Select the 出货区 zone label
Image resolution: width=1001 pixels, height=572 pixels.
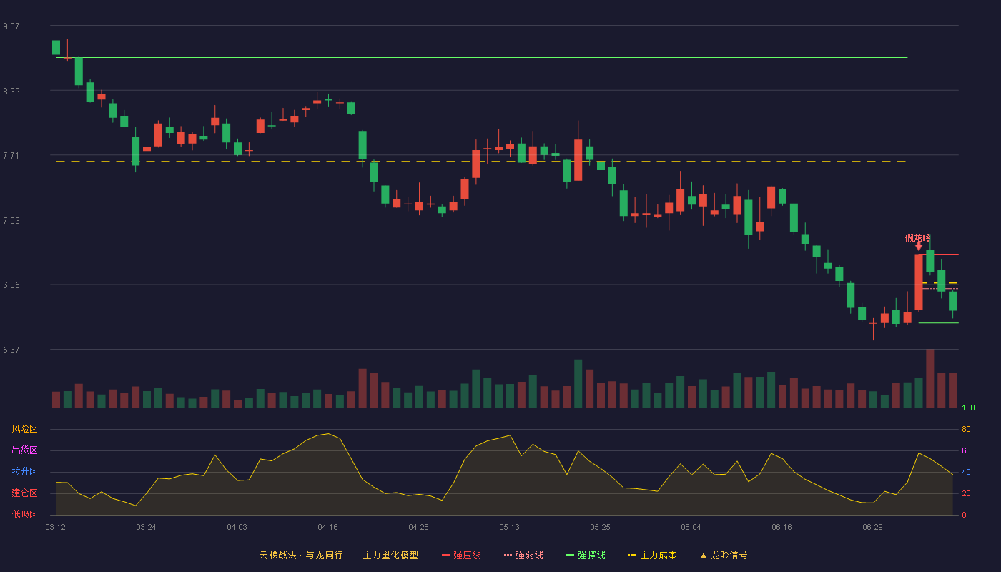[x=24, y=450]
